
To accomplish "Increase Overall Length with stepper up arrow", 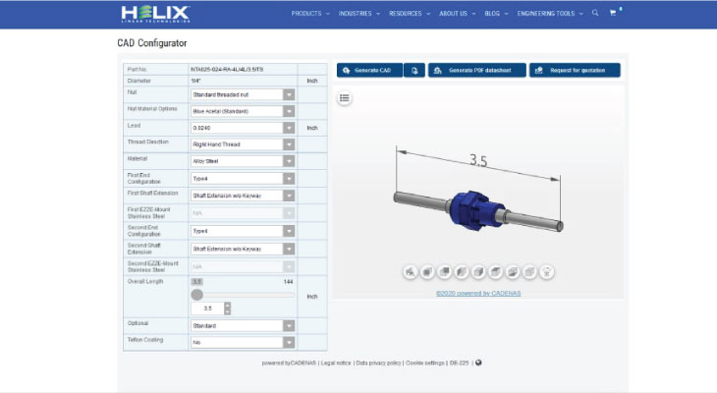I will pyautogui.click(x=227, y=306).
